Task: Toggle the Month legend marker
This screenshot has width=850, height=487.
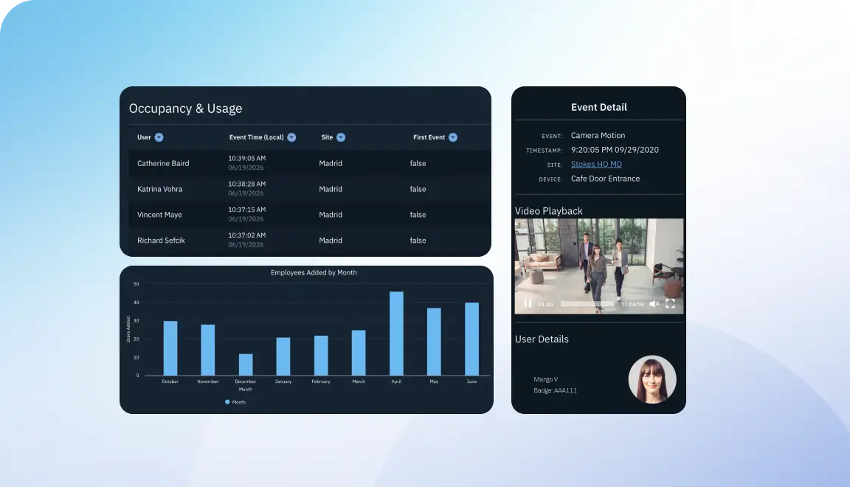Action: click(x=227, y=402)
